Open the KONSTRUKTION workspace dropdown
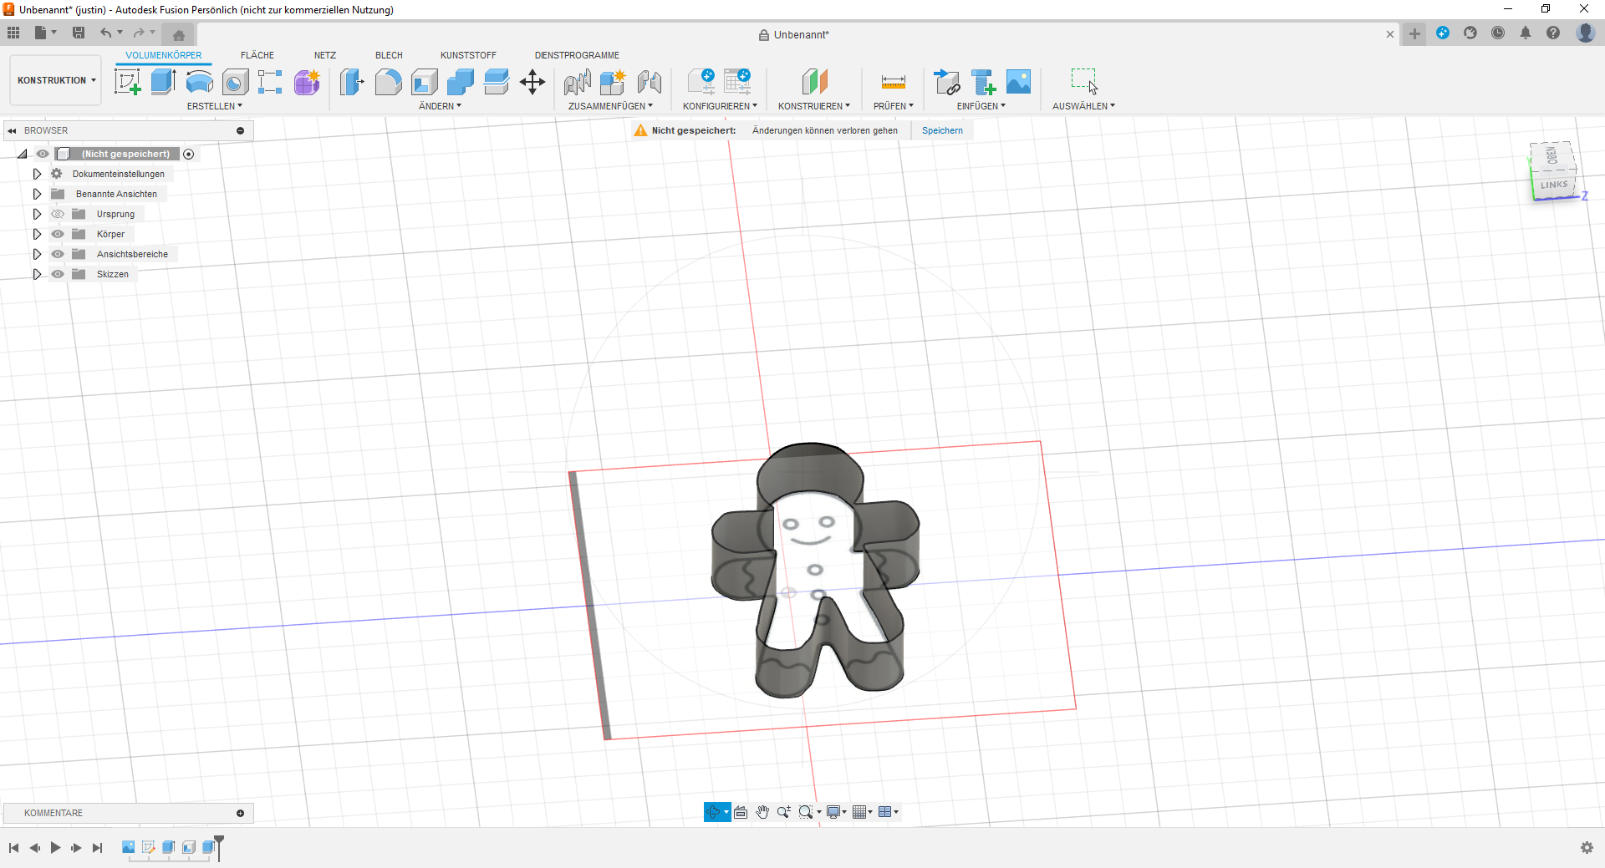Screen dimensions: 1605x868 coord(56,80)
